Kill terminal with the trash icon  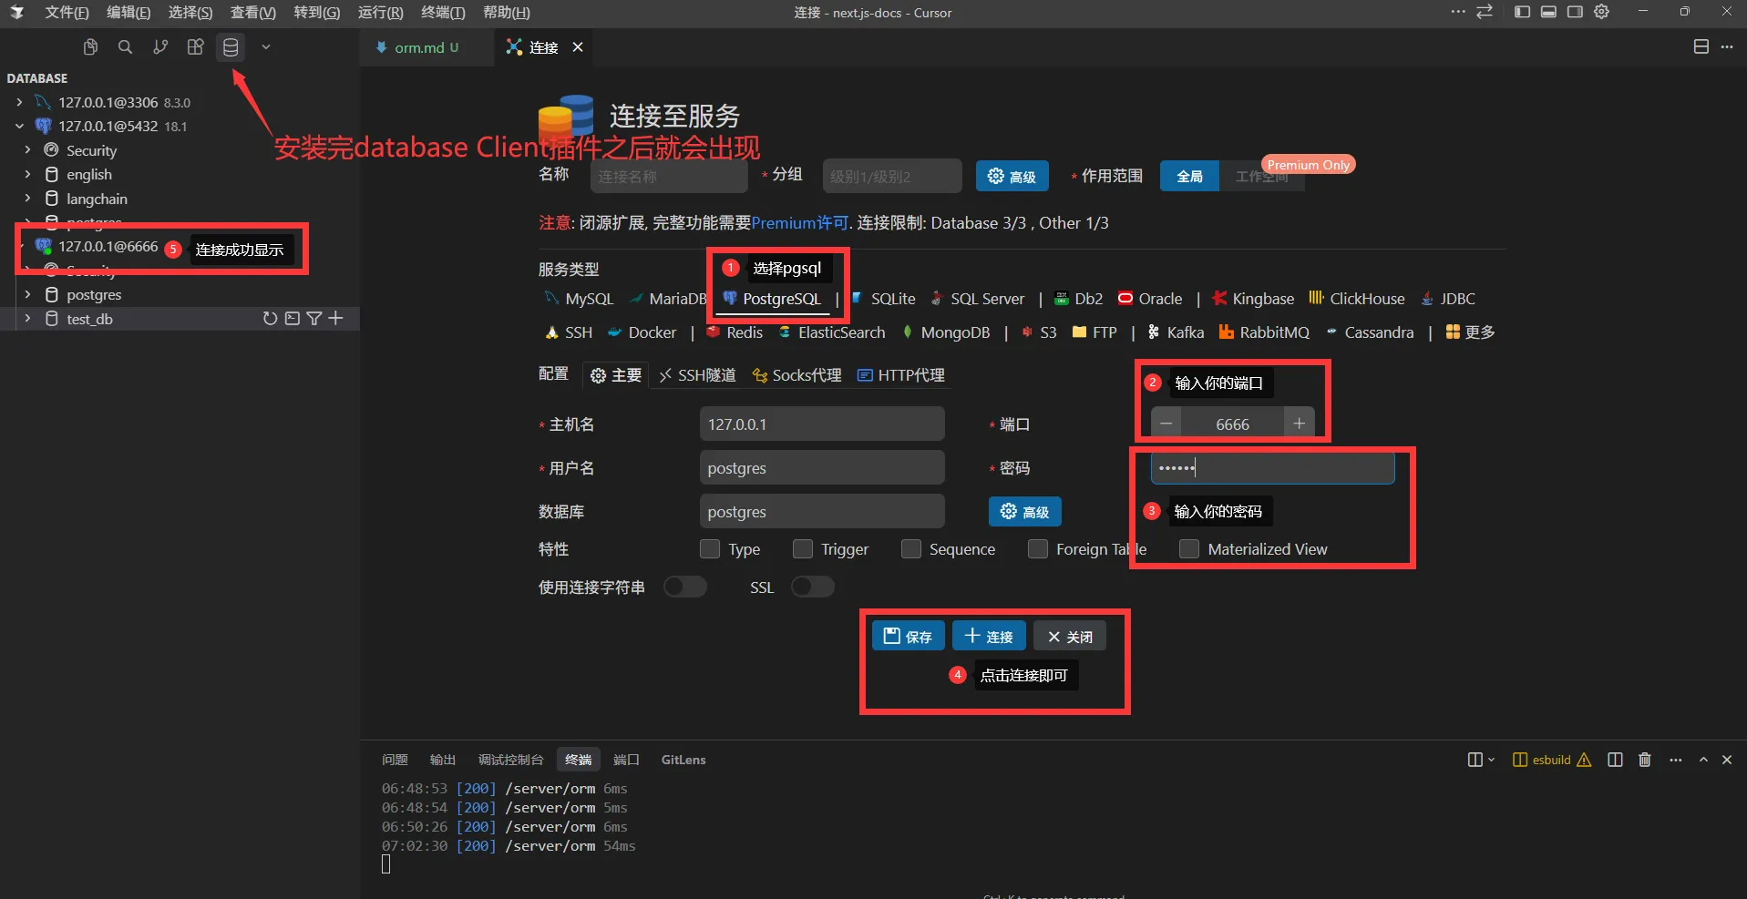tap(1644, 760)
